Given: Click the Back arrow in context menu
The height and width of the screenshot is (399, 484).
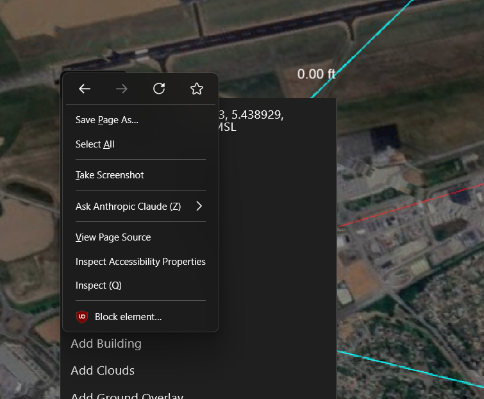Looking at the screenshot, I should pyautogui.click(x=85, y=89).
